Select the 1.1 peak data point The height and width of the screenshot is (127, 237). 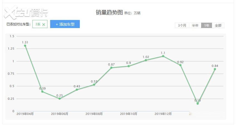tap(163, 56)
